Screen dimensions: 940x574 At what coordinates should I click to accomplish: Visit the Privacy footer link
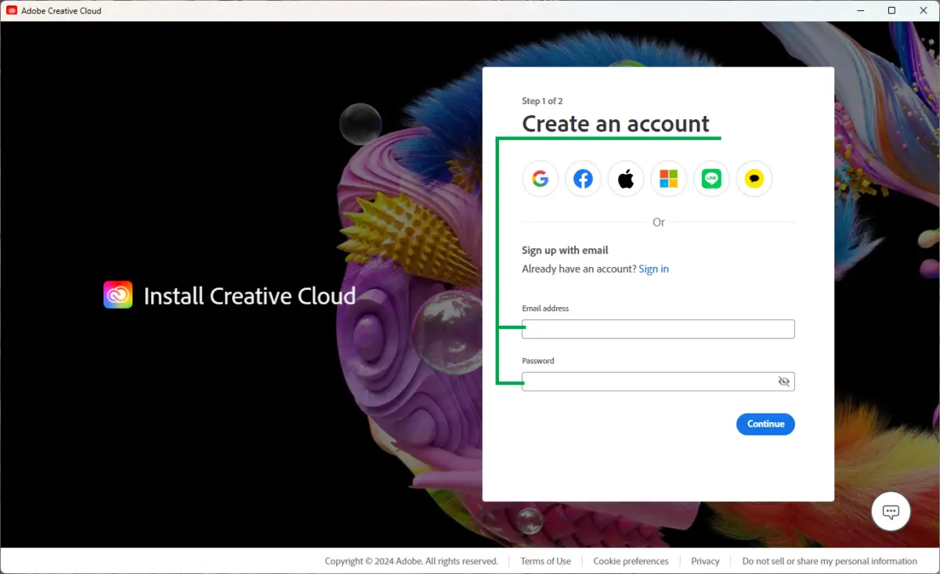point(705,561)
